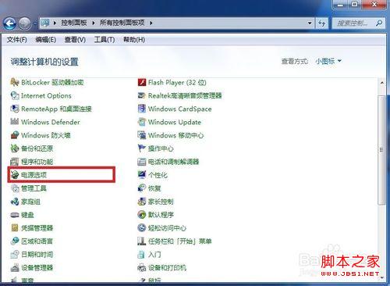Screen dimensions: 390x286
Task: Open the Windows Defender icon
Action: point(15,122)
